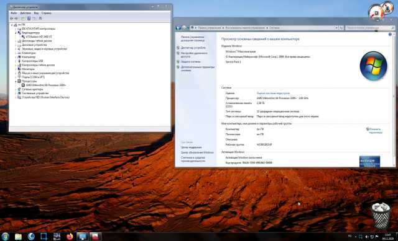Viewport: 398px width, 241px height.
Task: Open the Windows Start menu orb
Action: (x=5, y=237)
